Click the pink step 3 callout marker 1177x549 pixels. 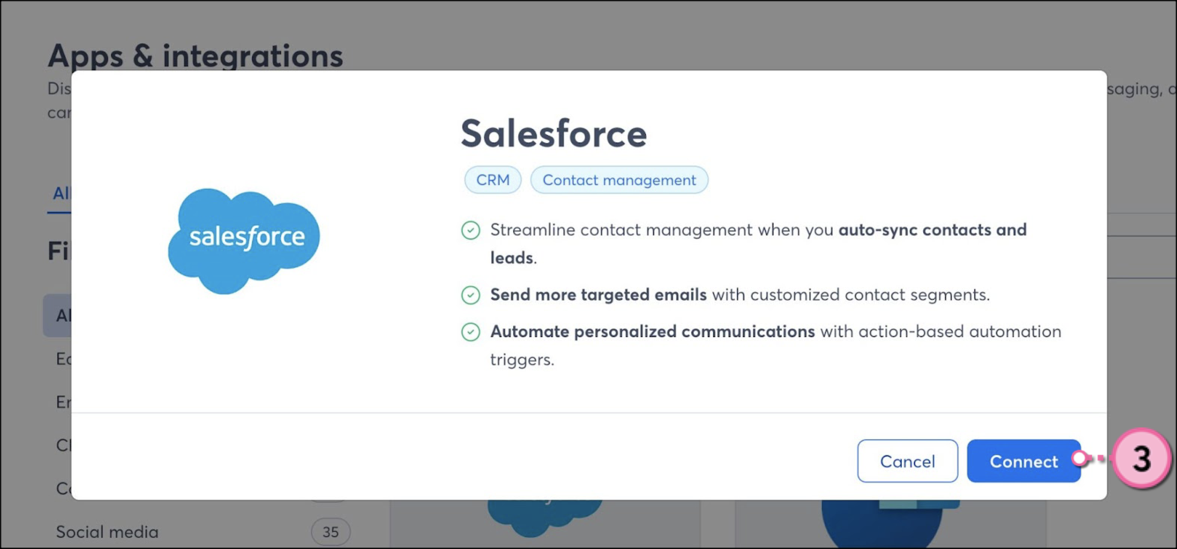tap(1141, 458)
